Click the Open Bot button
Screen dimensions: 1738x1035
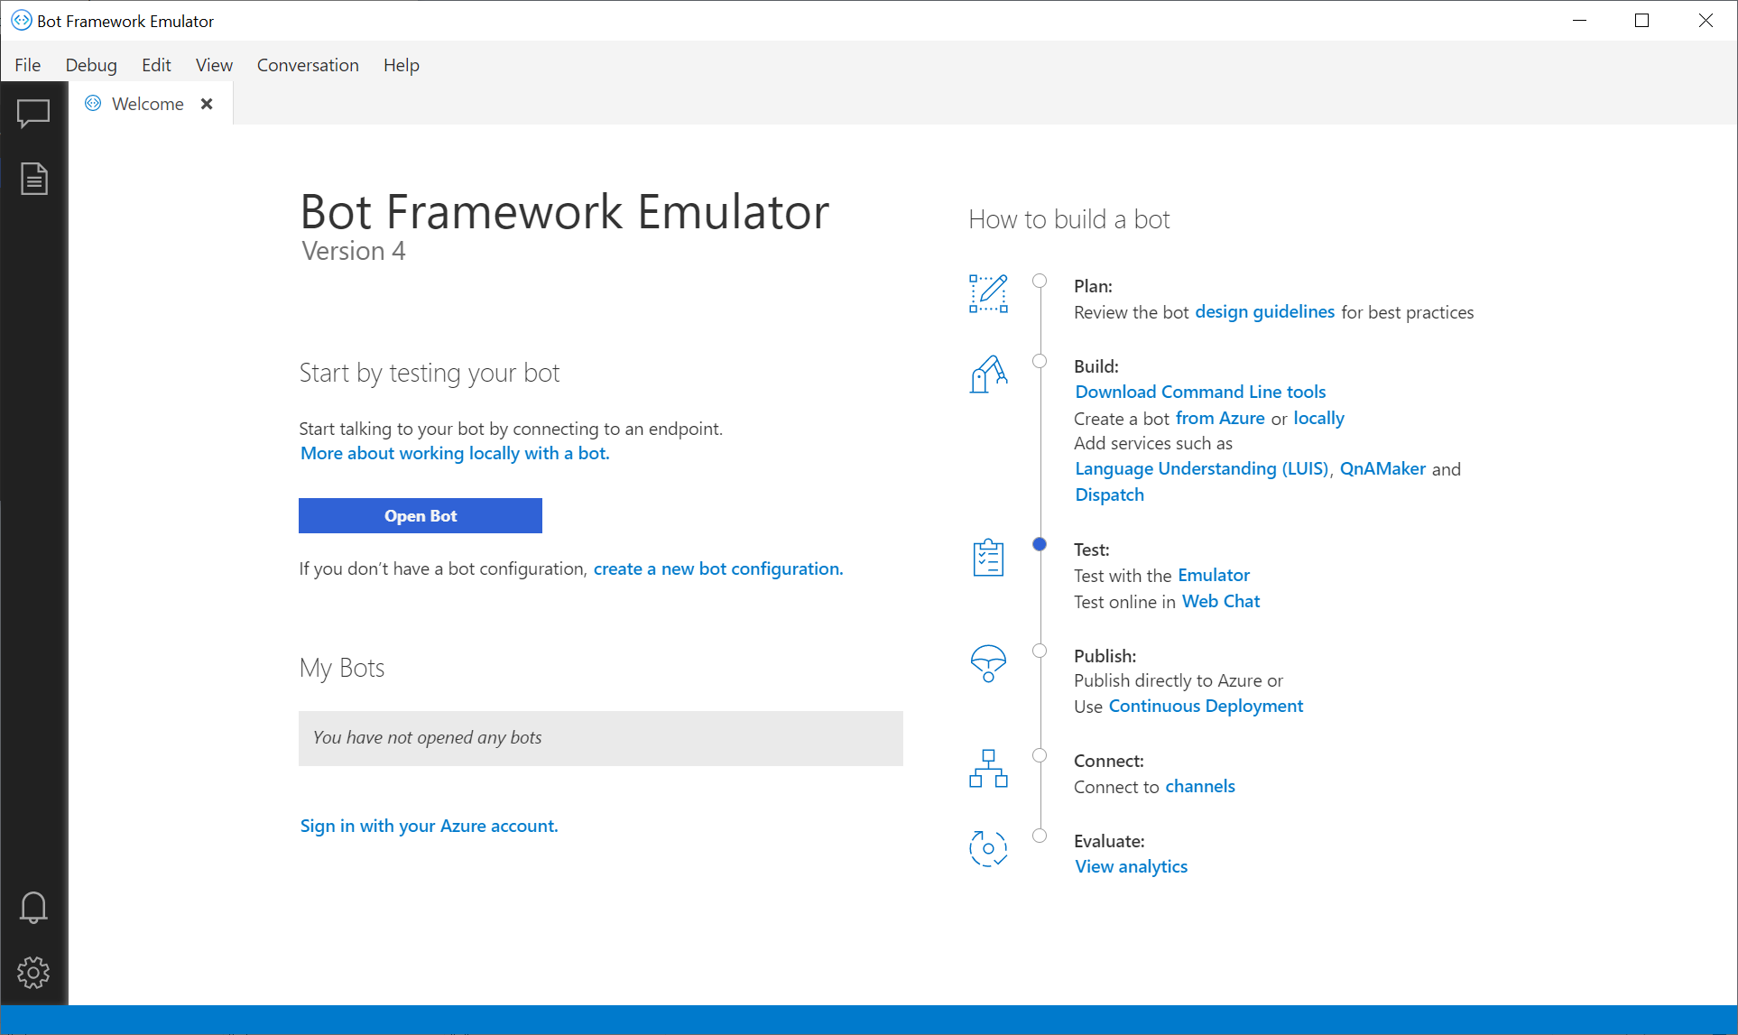(x=420, y=515)
